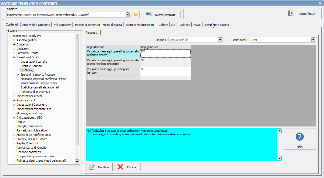
Task: Select Impostazioni carrello in tree
Action: [34, 62]
